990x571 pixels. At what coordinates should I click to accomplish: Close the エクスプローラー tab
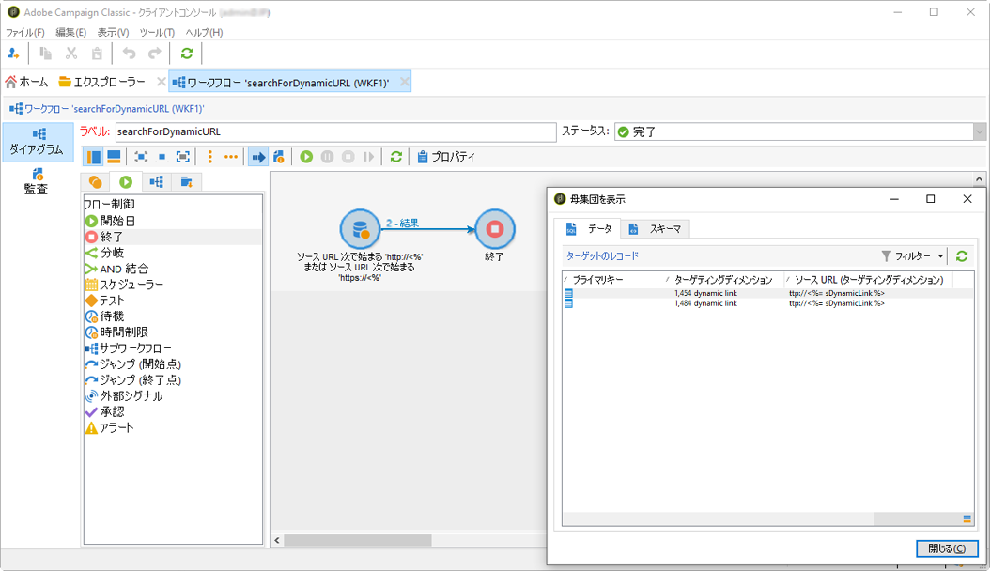point(161,82)
